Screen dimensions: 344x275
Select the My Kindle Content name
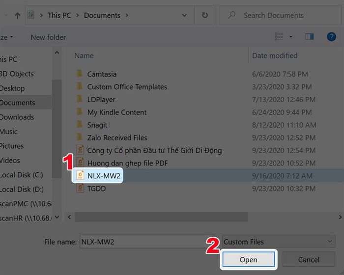[x=117, y=112]
